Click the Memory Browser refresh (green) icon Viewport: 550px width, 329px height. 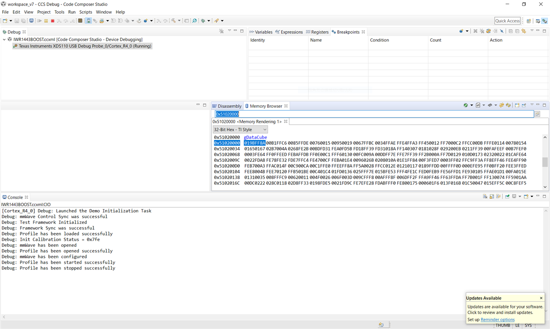pyautogui.click(x=465, y=105)
